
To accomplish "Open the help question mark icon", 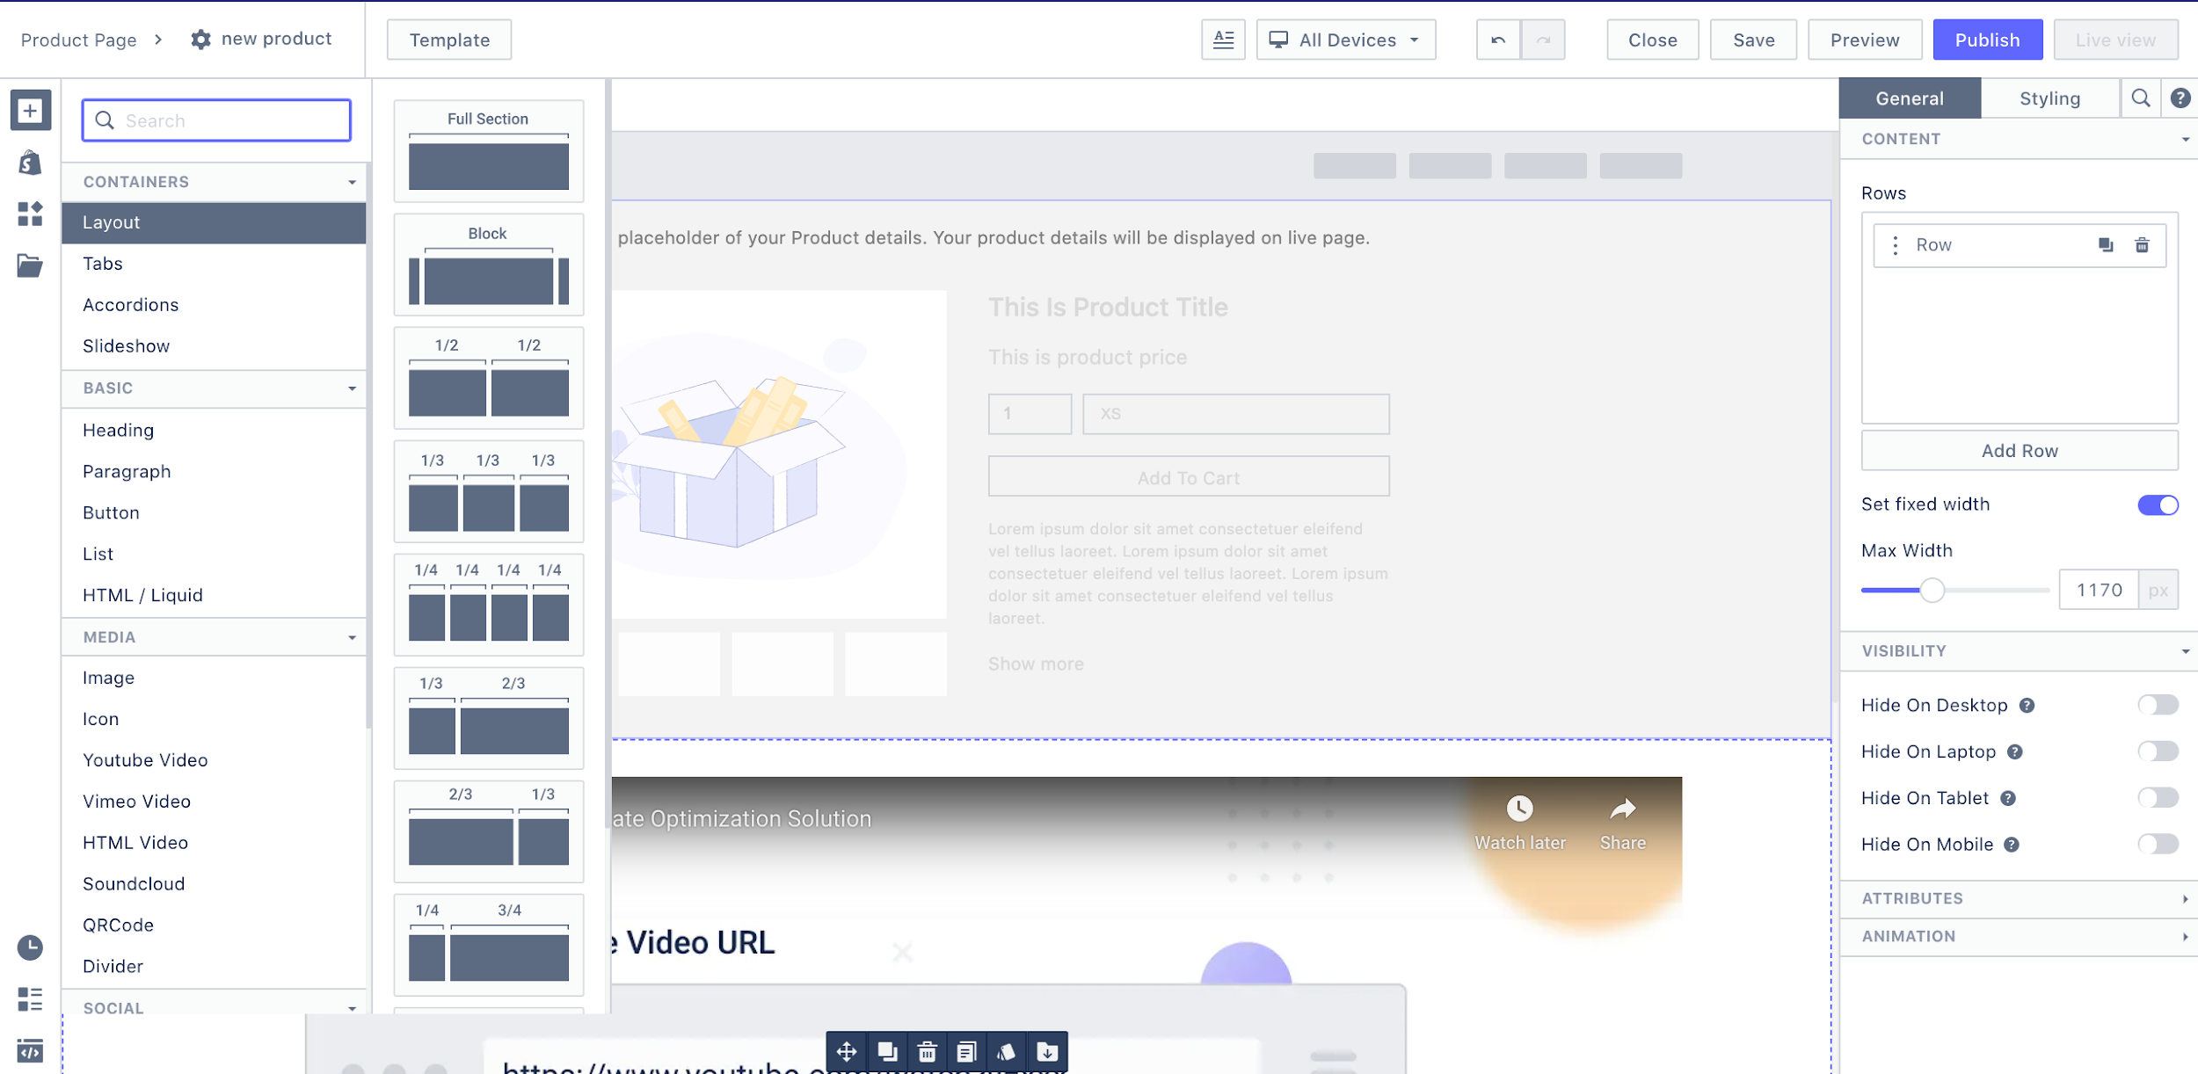I will [2180, 98].
